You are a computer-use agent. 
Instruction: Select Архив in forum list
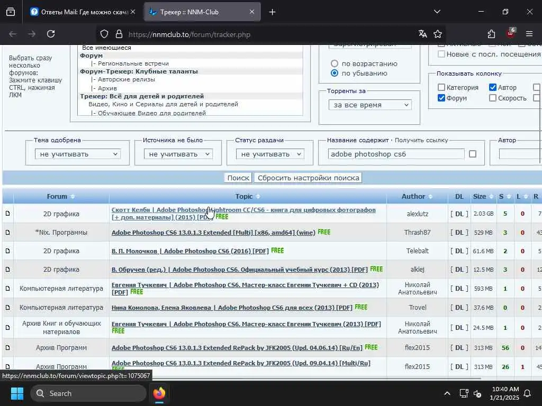[x=107, y=88]
